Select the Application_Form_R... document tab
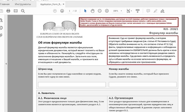The width and height of the screenshot is (185, 112). click(x=51, y=4)
